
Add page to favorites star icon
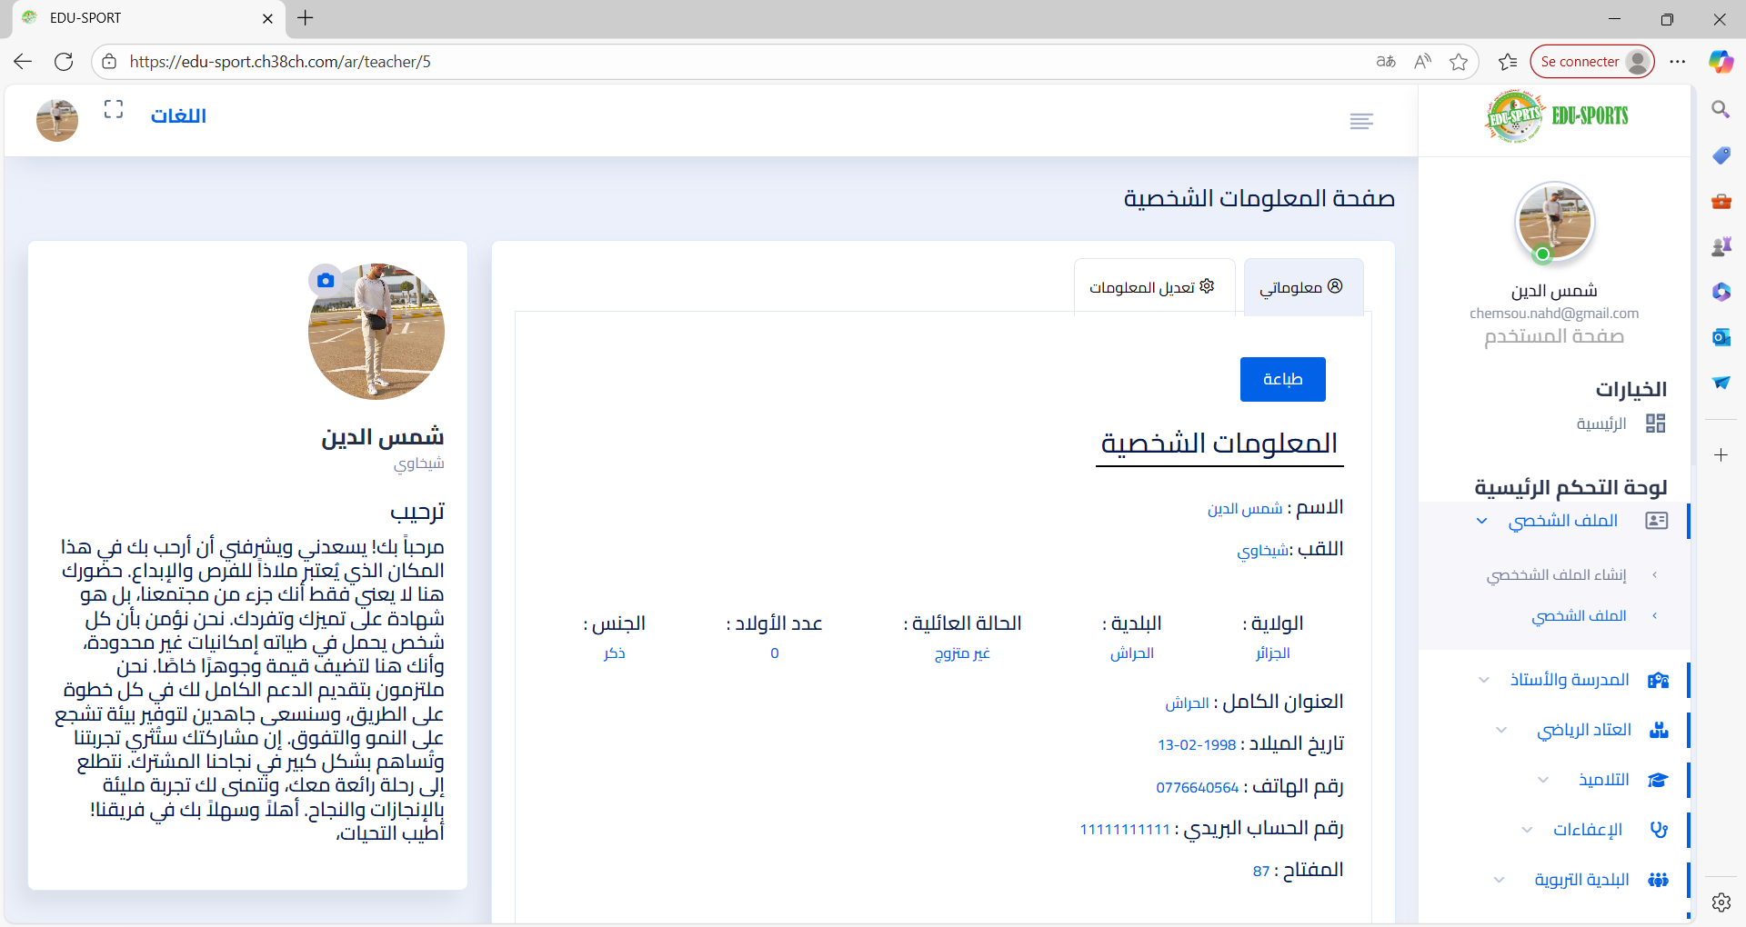(x=1459, y=62)
